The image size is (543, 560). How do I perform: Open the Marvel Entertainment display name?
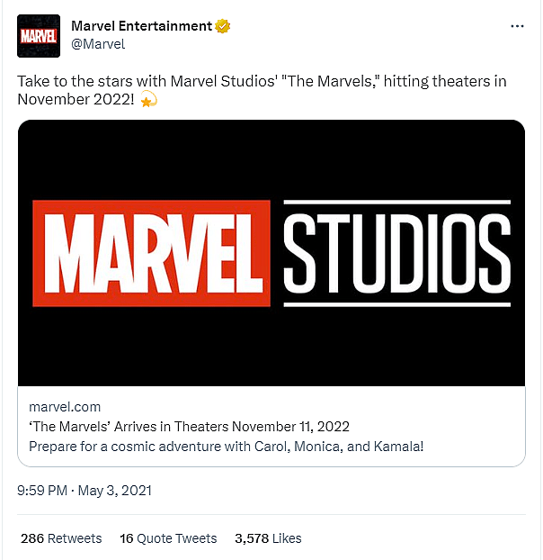click(x=141, y=27)
